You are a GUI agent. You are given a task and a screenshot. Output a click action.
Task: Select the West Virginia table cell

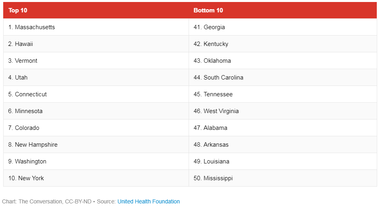pyautogui.click(x=283, y=111)
